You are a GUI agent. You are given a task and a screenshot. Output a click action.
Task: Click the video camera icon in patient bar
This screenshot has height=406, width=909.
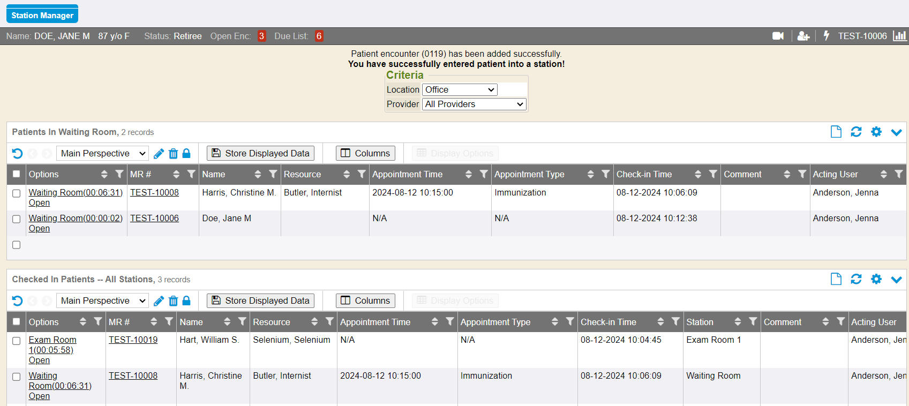778,36
